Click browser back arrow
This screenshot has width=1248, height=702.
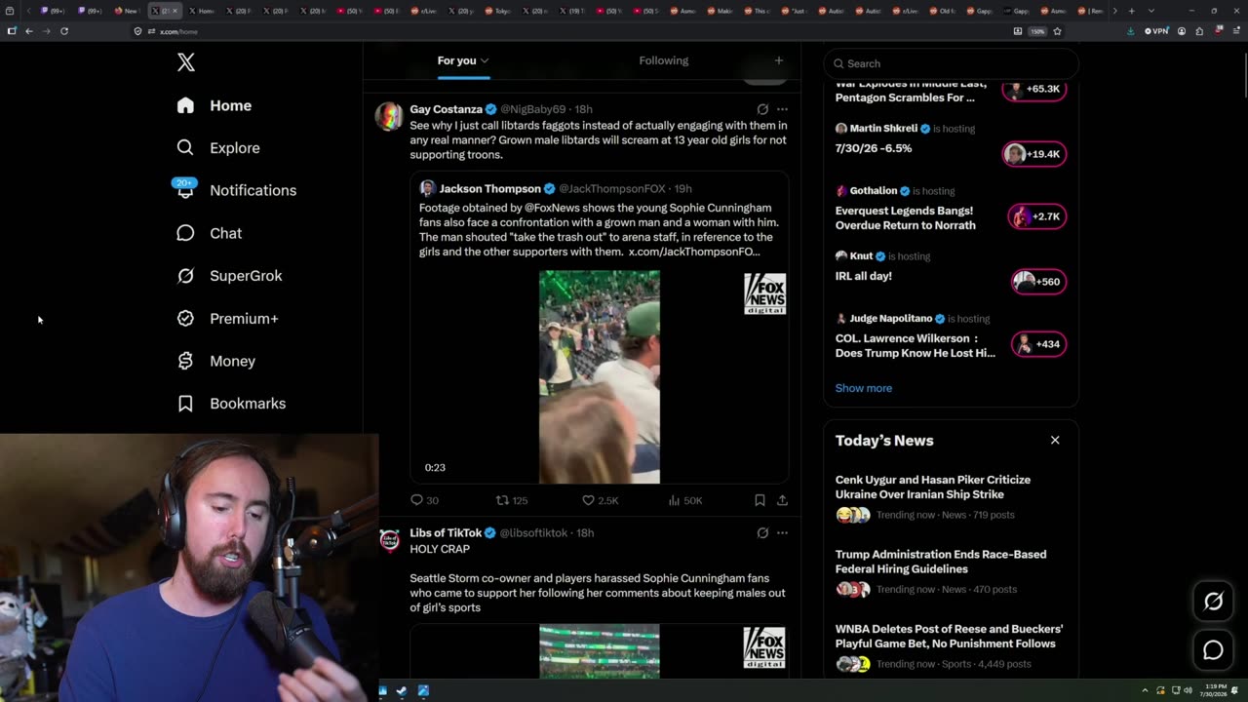point(29,31)
